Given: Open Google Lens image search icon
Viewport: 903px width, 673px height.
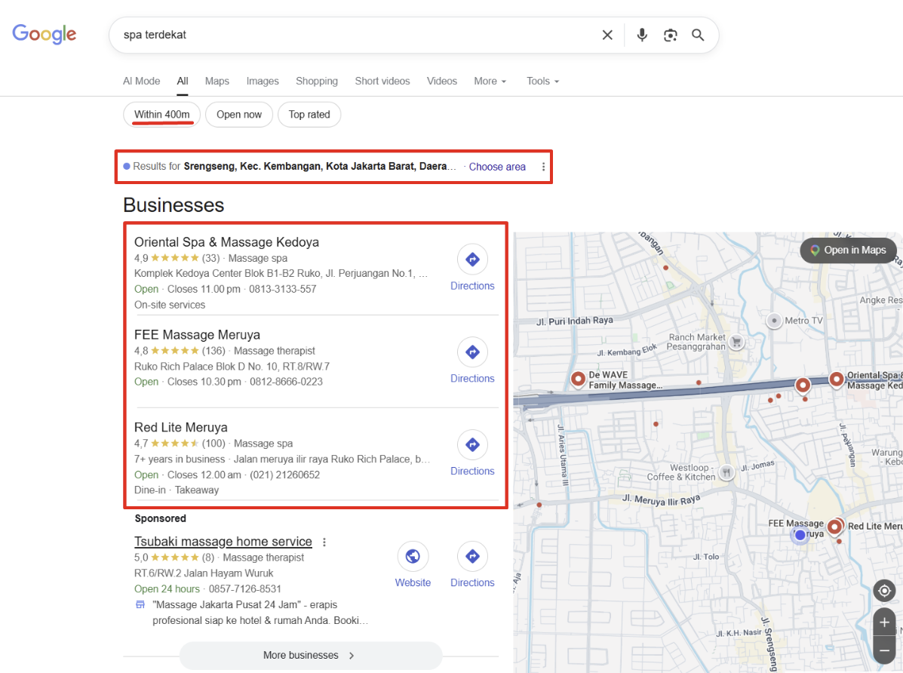Looking at the screenshot, I should pyautogui.click(x=670, y=35).
